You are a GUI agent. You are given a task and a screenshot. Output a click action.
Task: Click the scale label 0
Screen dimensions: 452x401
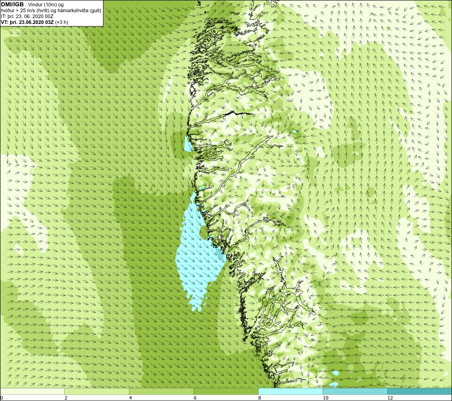[1, 398]
